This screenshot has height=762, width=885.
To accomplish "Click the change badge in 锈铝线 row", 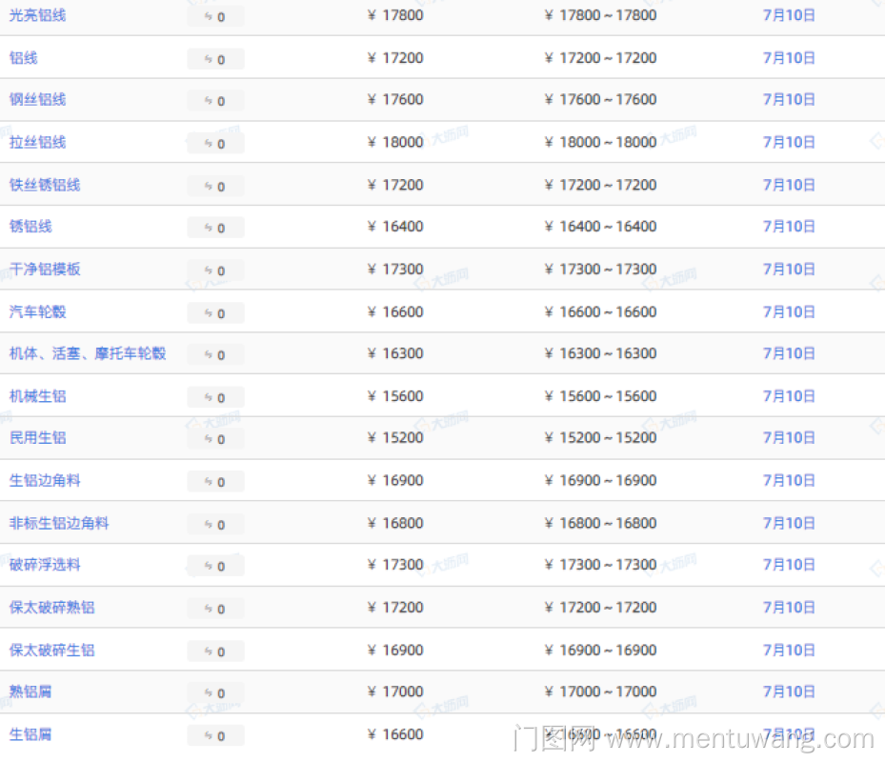I will (x=215, y=228).
